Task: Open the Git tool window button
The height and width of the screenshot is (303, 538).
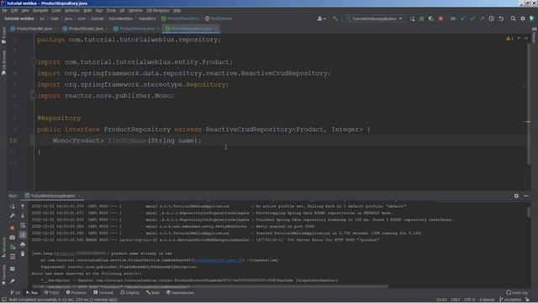Action: 15,293
